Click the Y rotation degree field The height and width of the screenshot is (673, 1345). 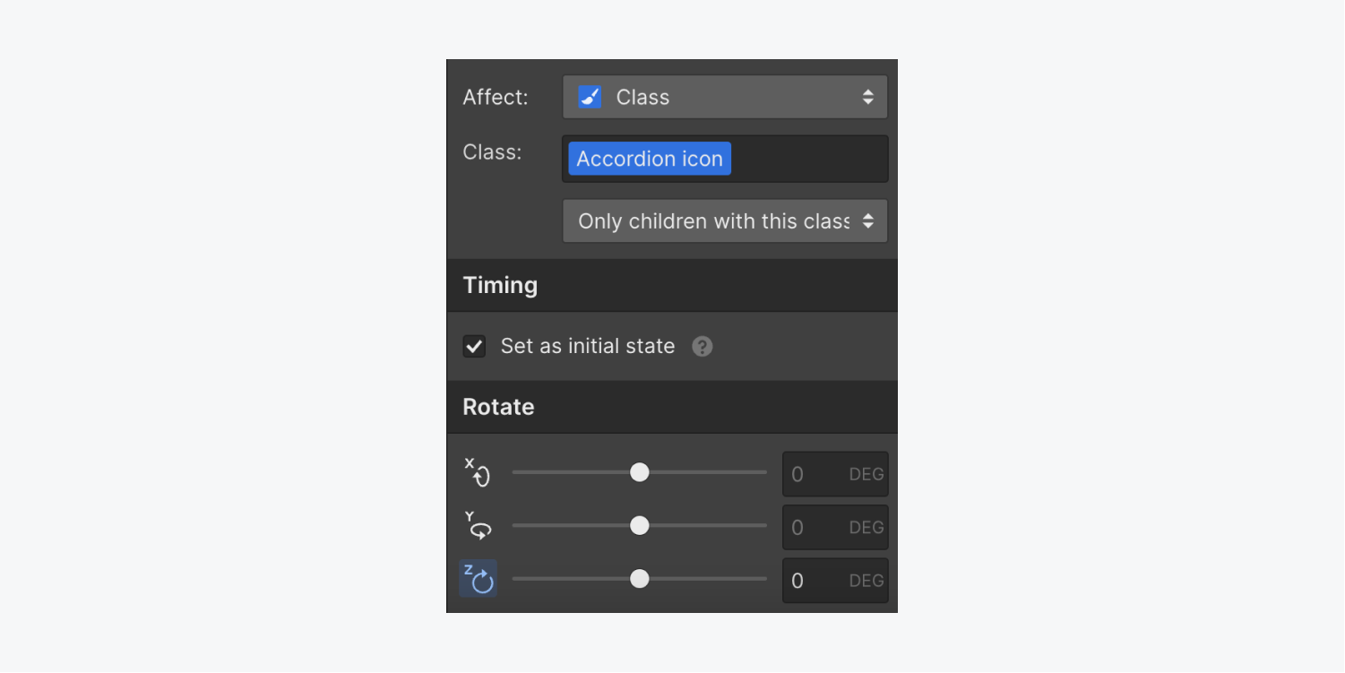pos(835,527)
